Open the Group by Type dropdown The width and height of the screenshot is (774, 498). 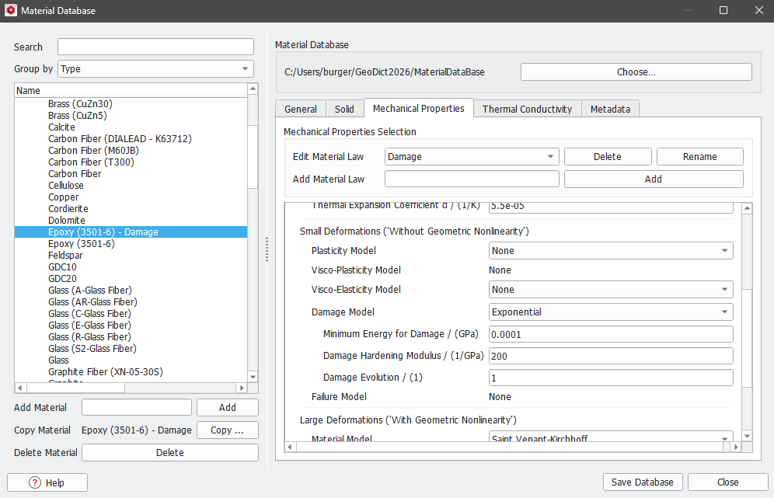click(x=155, y=69)
